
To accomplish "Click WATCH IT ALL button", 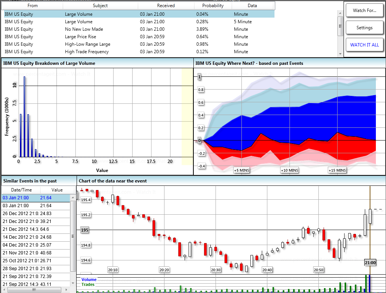I will [x=364, y=45].
